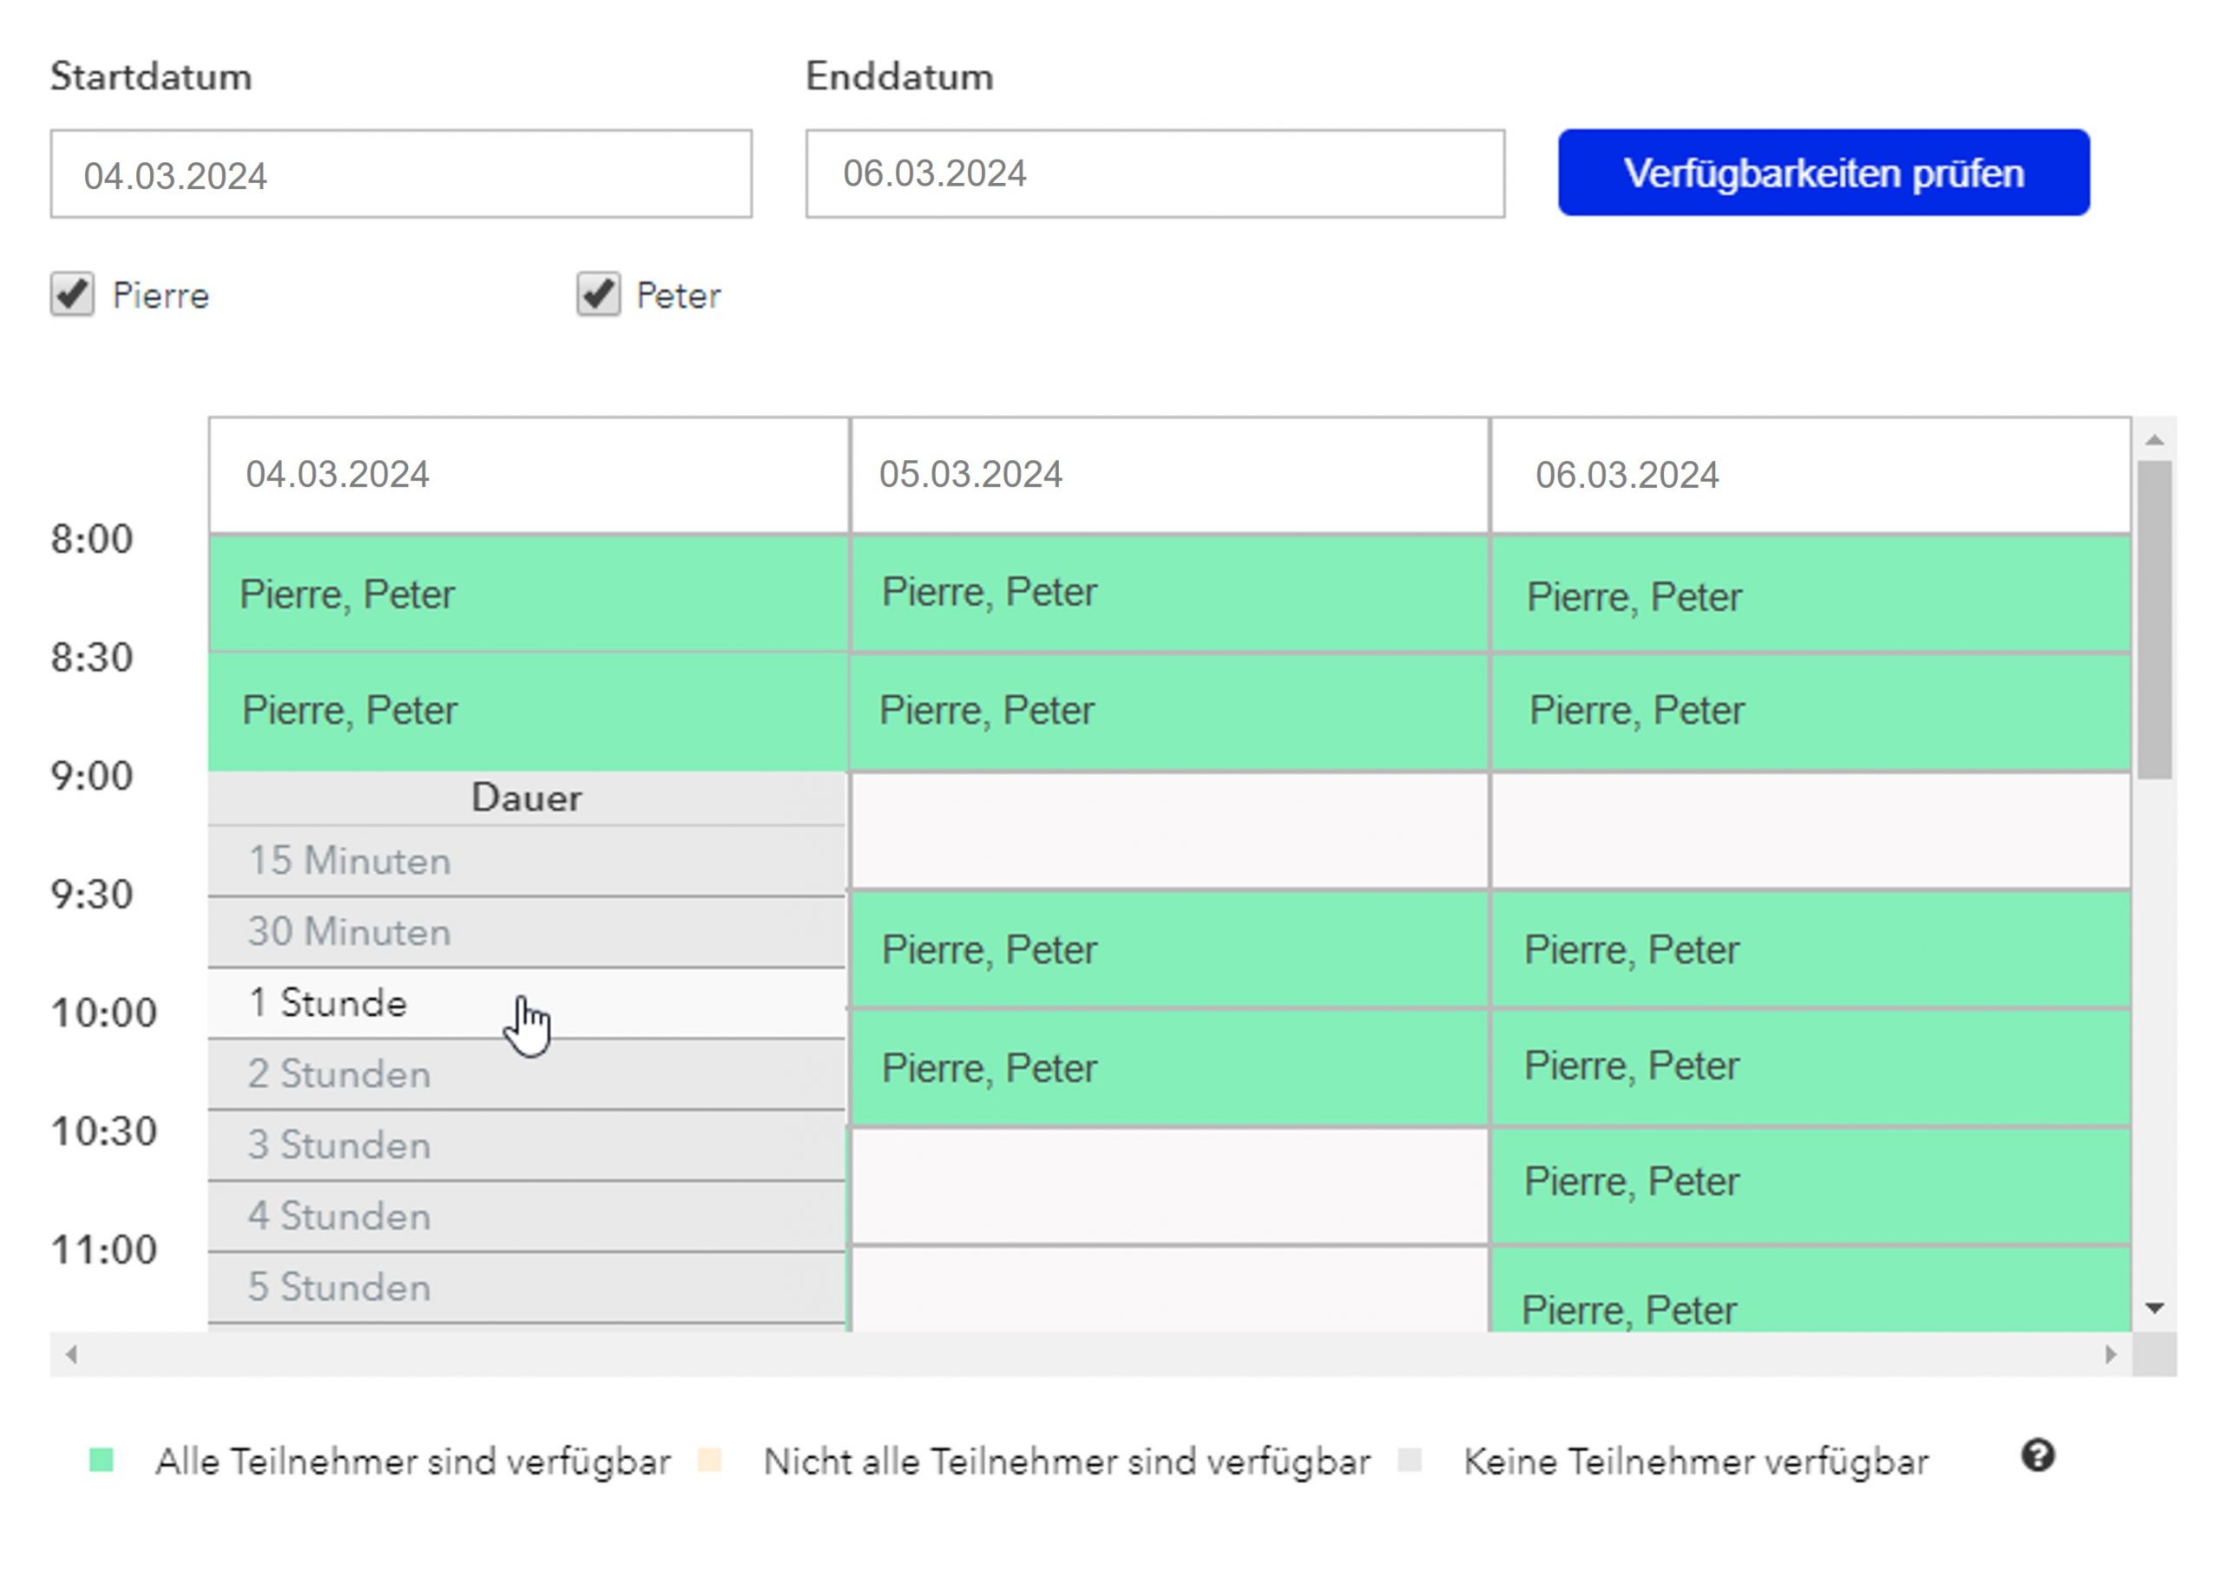Click the horizontal scrollbar right arrow
The width and height of the screenshot is (2222, 1569).
(x=2111, y=1355)
